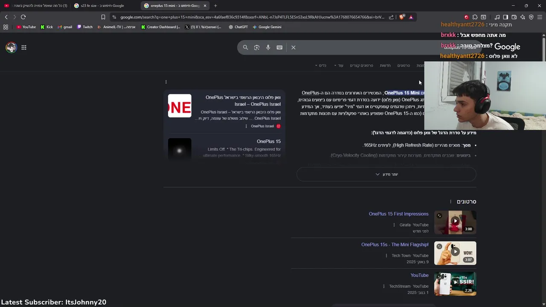Screen dimensions: 546x307
Task: Open OnePlus 15s - The Mini Flagship link
Action: click(395, 245)
